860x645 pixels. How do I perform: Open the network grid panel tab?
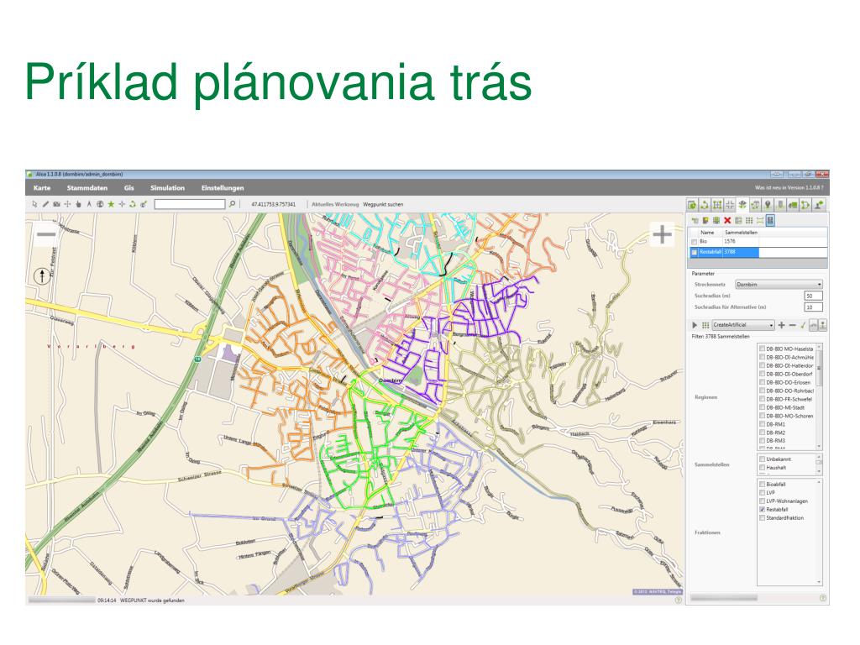[x=717, y=205]
